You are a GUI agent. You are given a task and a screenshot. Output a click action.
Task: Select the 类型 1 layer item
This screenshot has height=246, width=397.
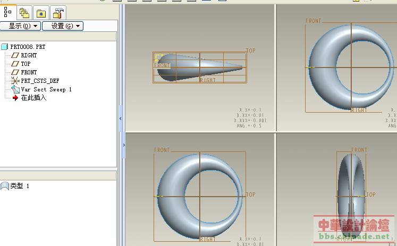(x=20, y=186)
